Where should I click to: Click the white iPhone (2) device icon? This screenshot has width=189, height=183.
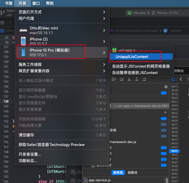tap(23, 41)
